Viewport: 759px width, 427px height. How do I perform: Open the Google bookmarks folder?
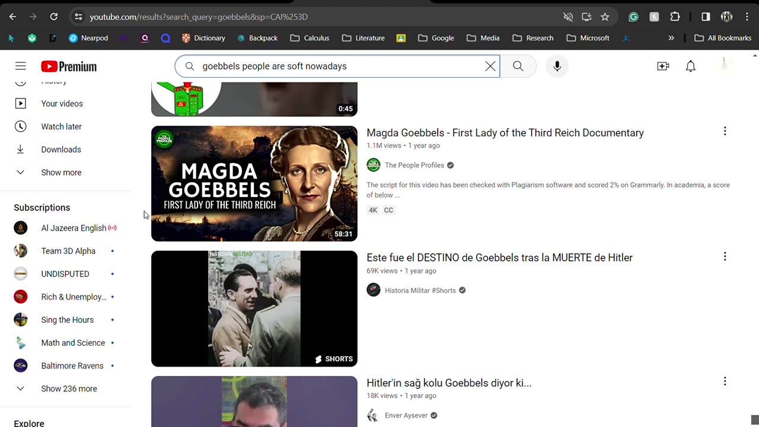436,38
